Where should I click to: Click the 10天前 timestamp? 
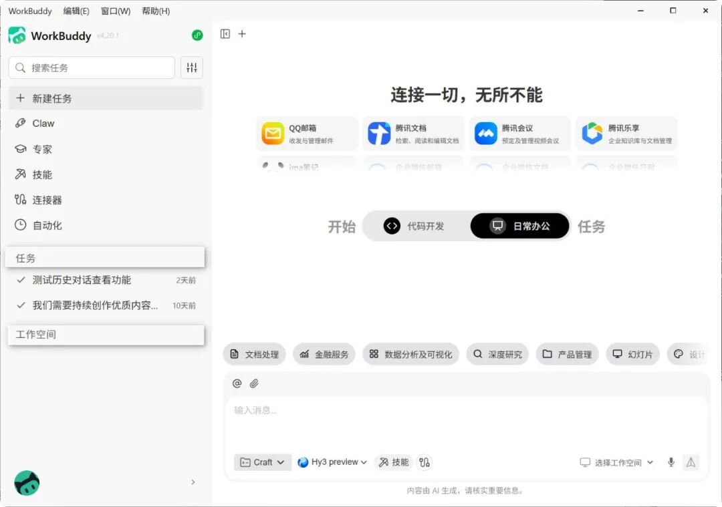(x=185, y=305)
